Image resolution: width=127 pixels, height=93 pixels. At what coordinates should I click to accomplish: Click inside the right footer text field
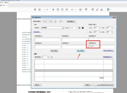pyautogui.click(x=101, y=47)
